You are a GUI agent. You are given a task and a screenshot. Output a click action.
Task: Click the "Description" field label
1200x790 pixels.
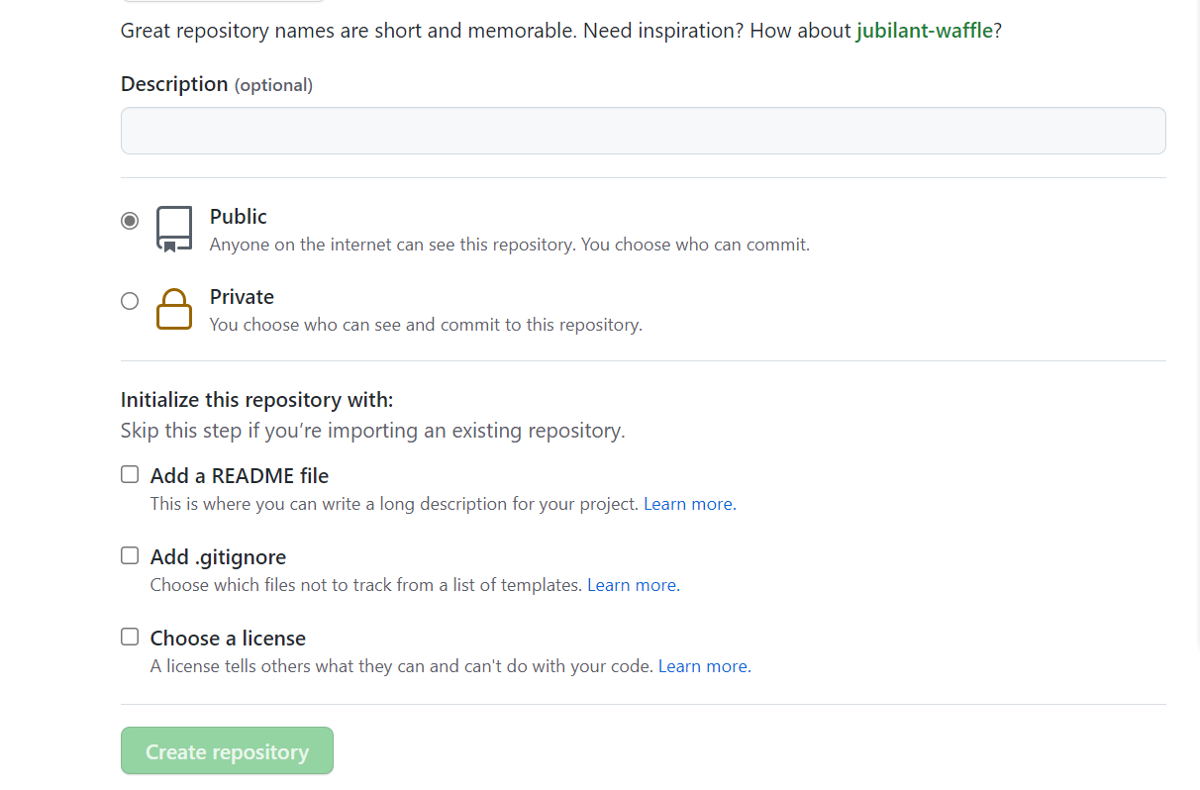pyautogui.click(x=174, y=84)
